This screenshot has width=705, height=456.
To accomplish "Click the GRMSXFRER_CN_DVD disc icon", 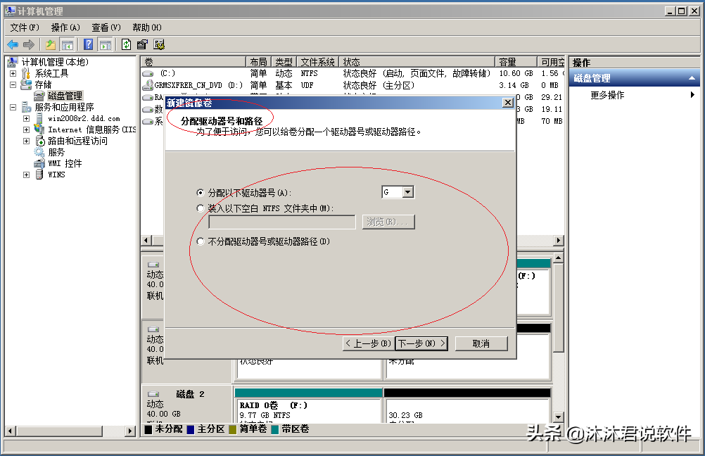I will click(148, 84).
